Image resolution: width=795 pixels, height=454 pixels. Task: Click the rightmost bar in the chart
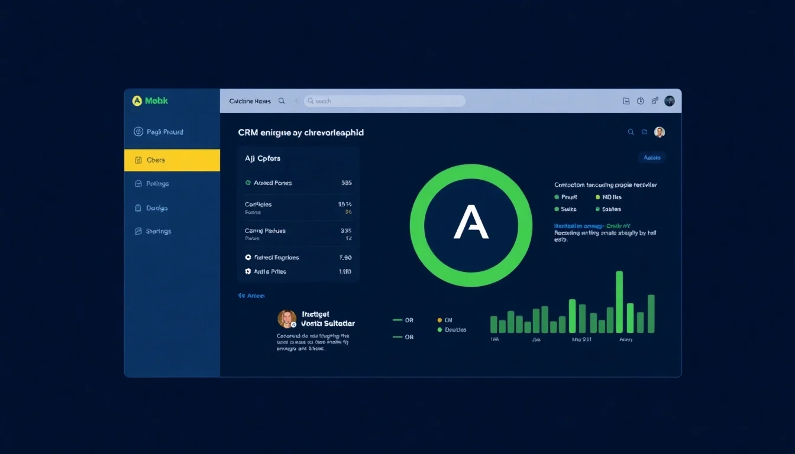(651, 314)
